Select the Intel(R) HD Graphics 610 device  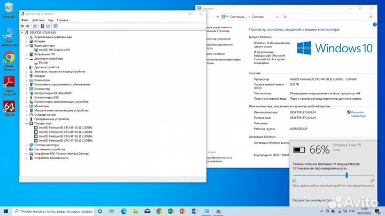pos(54,50)
